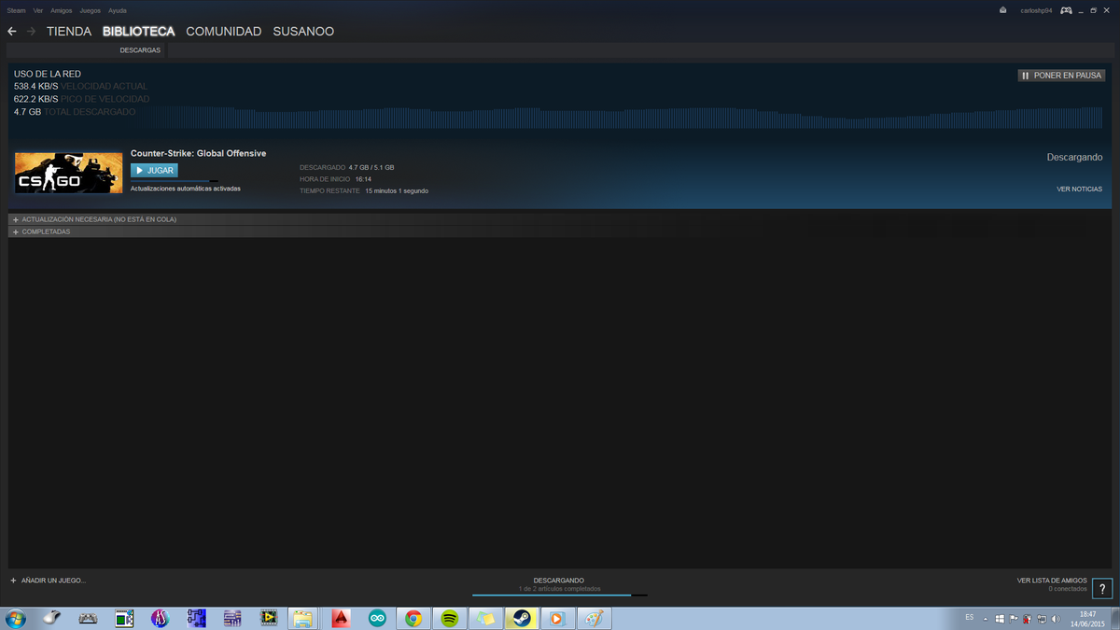Image resolution: width=1120 pixels, height=630 pixels.
Task: Select the Steam taskbar icon
Action: tap(521, 618)
